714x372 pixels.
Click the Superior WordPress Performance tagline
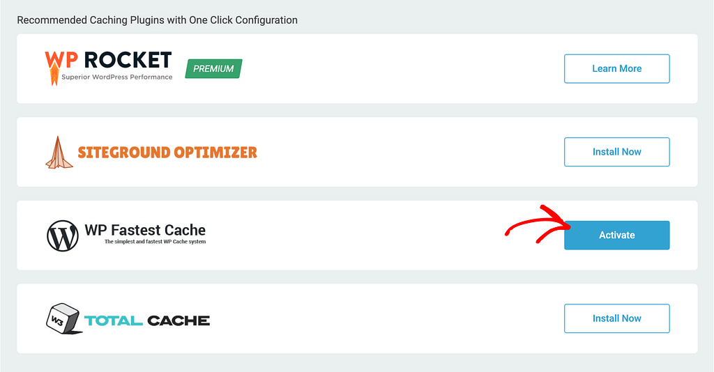(x=117, y=77)
